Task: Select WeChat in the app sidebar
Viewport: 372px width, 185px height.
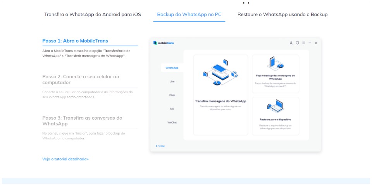Action: [x=172, y=122]
